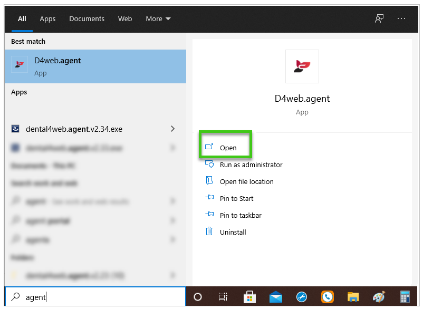The width and height of the screenshot is (423, 309).
Task: Open Task View on the taskbar
Action: tap(223, 297)
